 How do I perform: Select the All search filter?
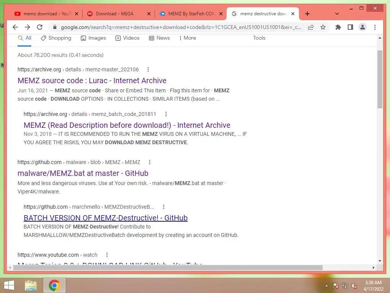click(25, 38)
